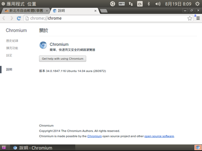Close the 說明 tab
Viewport: 202px width, 151px height.
[x=95, y=11]
